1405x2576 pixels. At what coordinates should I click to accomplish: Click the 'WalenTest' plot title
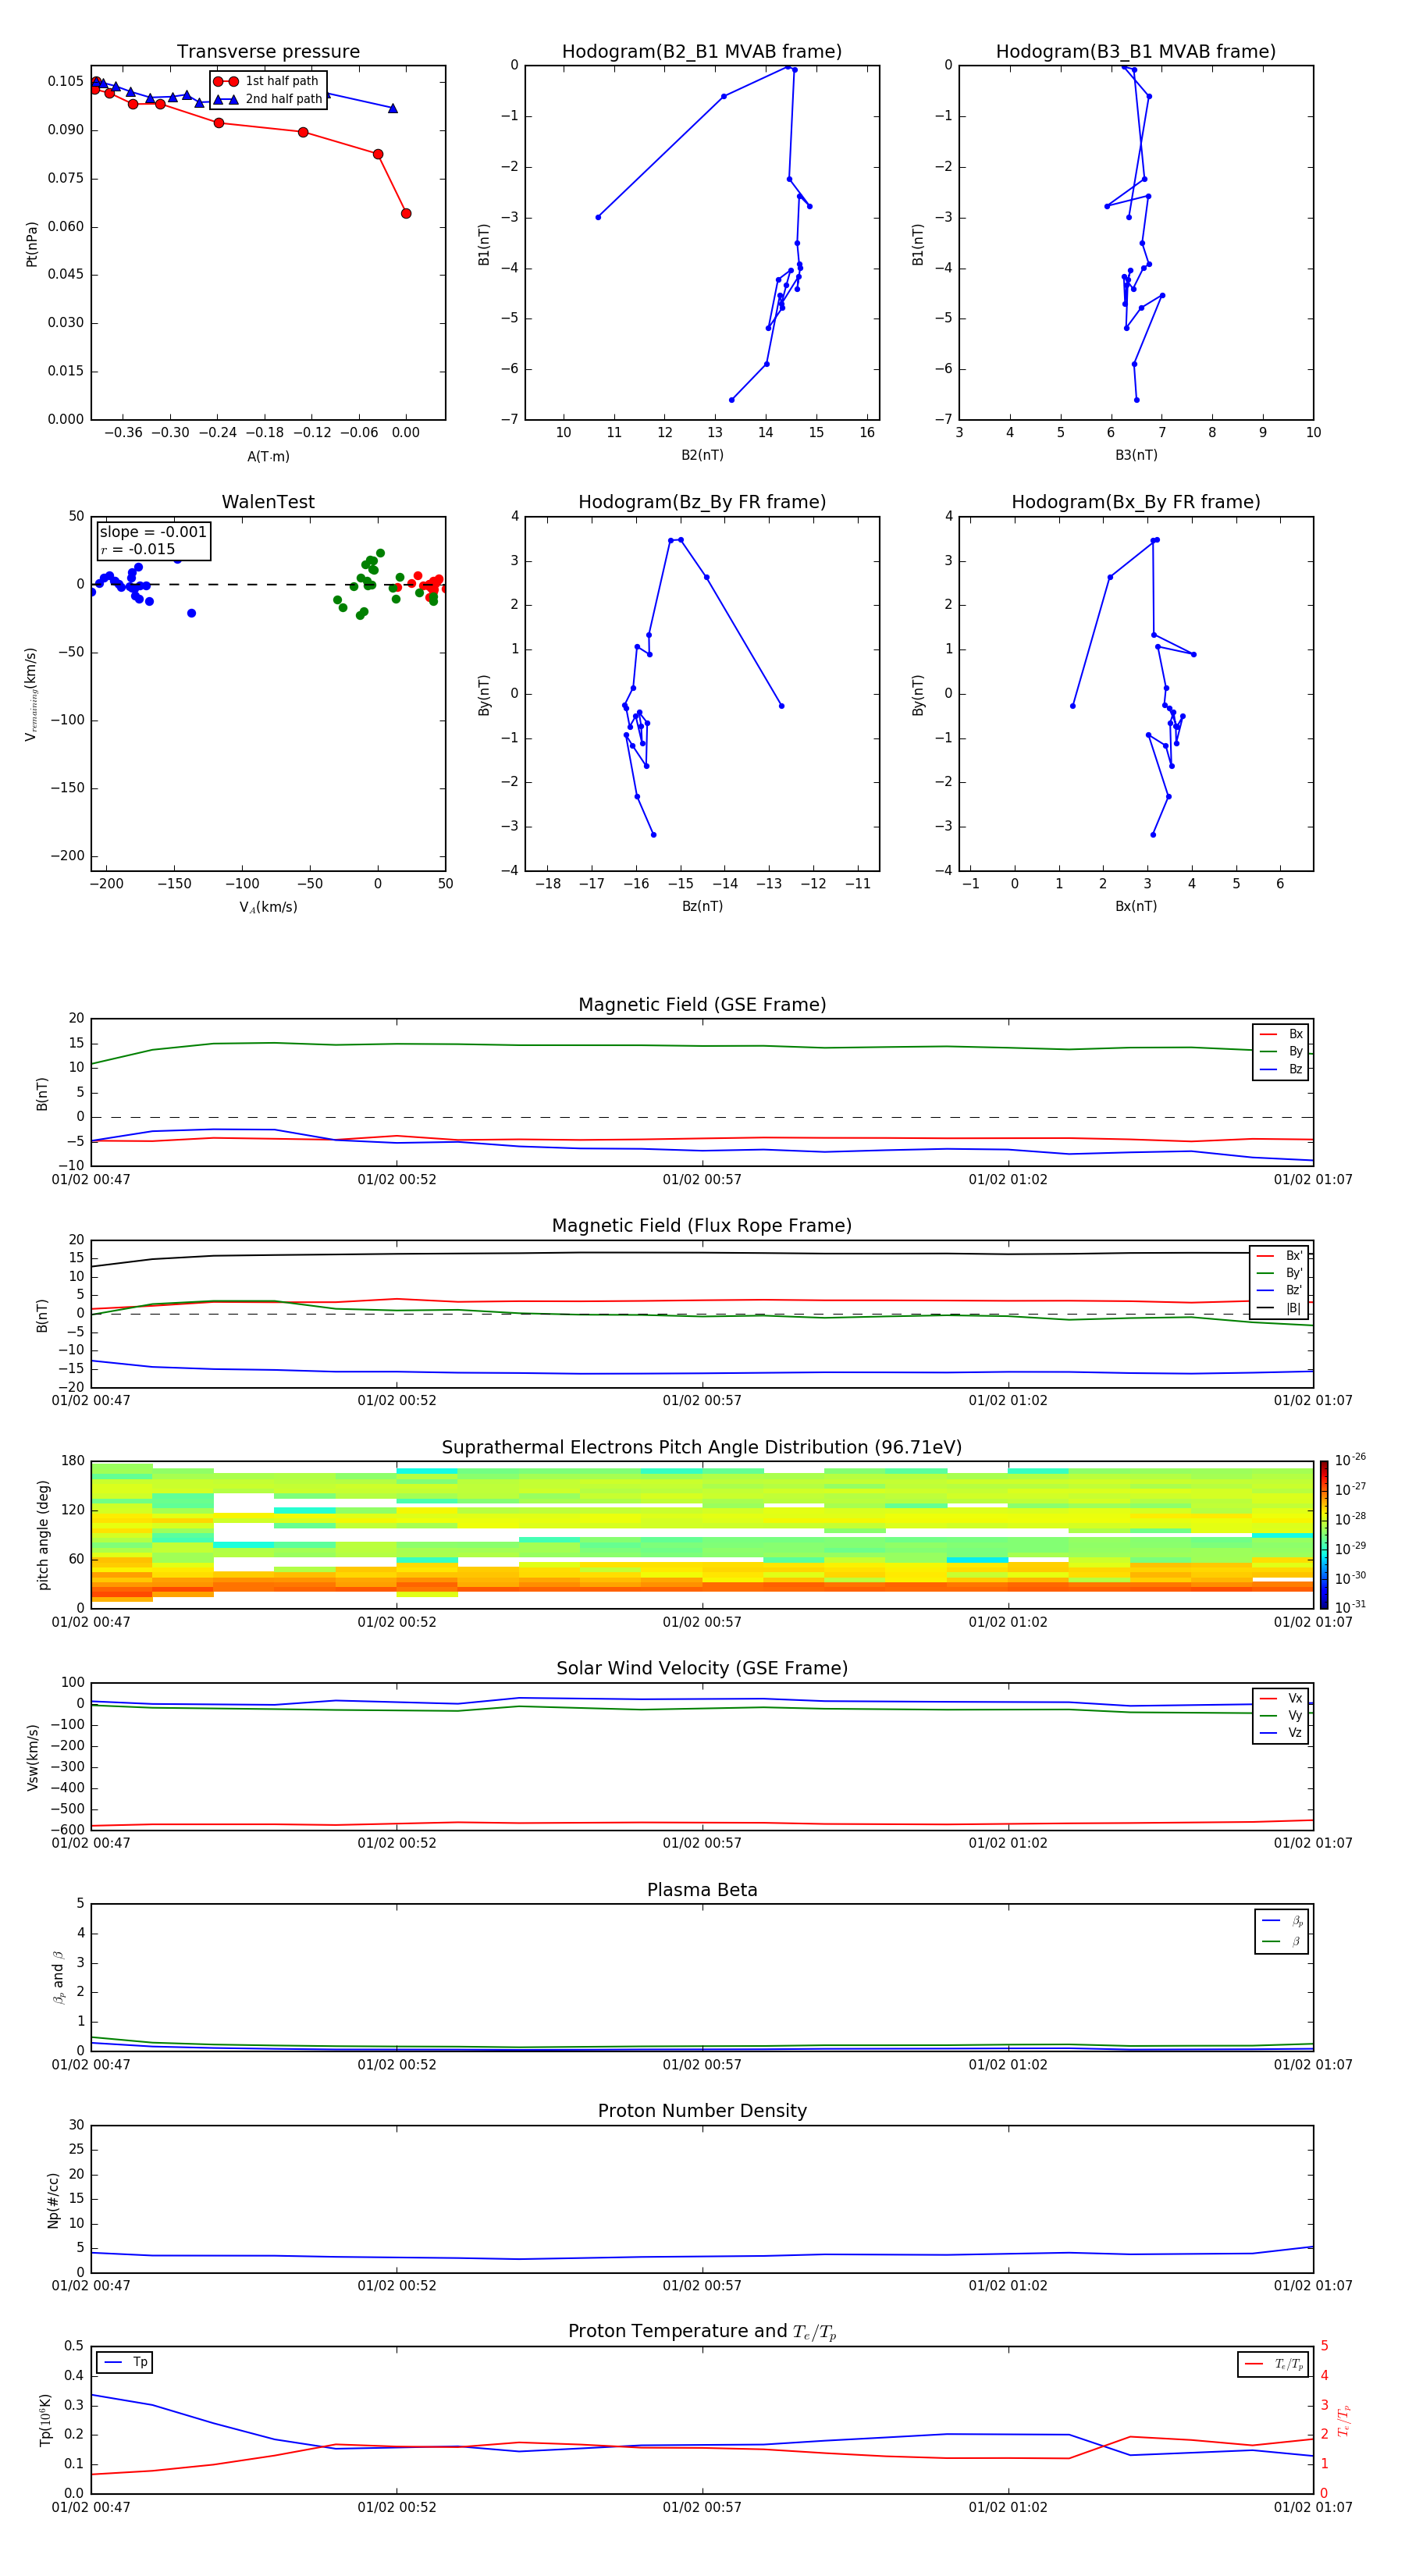[268, 502]
